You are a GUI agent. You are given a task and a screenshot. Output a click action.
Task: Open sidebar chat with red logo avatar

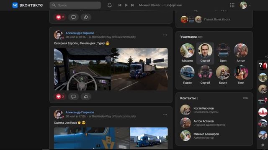263,112
